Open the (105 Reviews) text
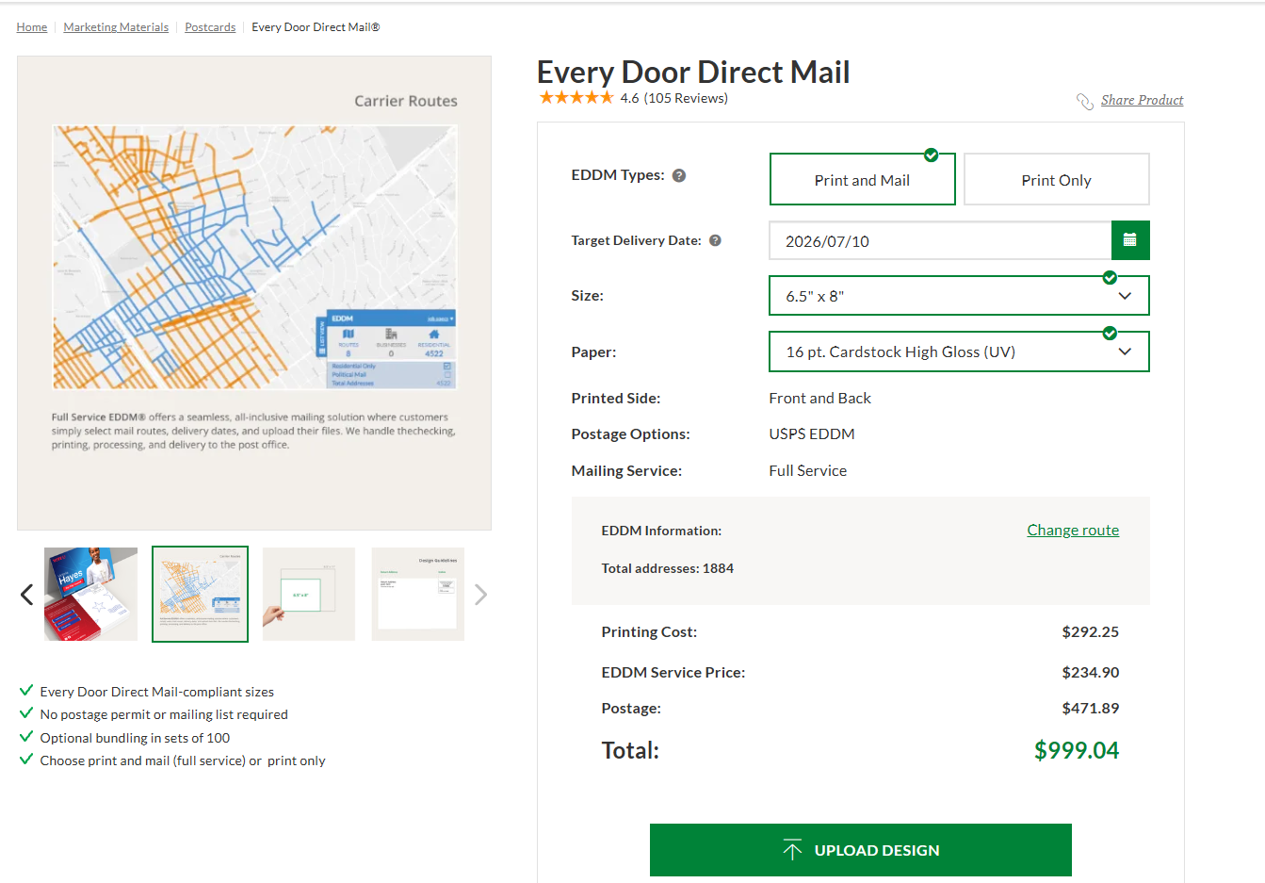 [686, 98]
